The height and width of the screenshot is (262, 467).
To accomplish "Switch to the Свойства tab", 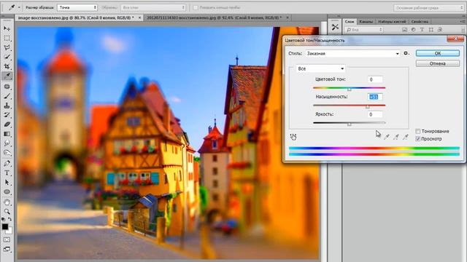I will [420, 21].
